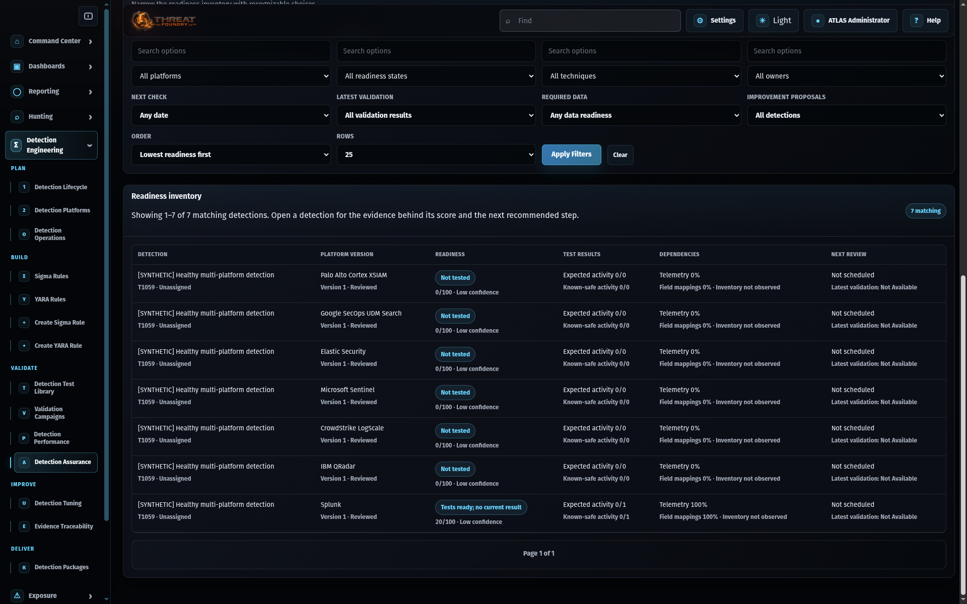
Task: Click the 7 matching badge
Action: (926, 211)
